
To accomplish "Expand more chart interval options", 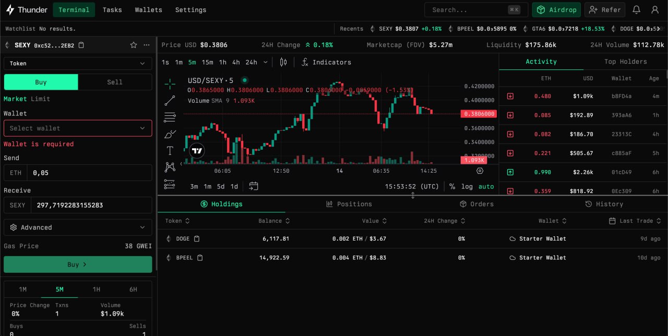I will (266, 62).
